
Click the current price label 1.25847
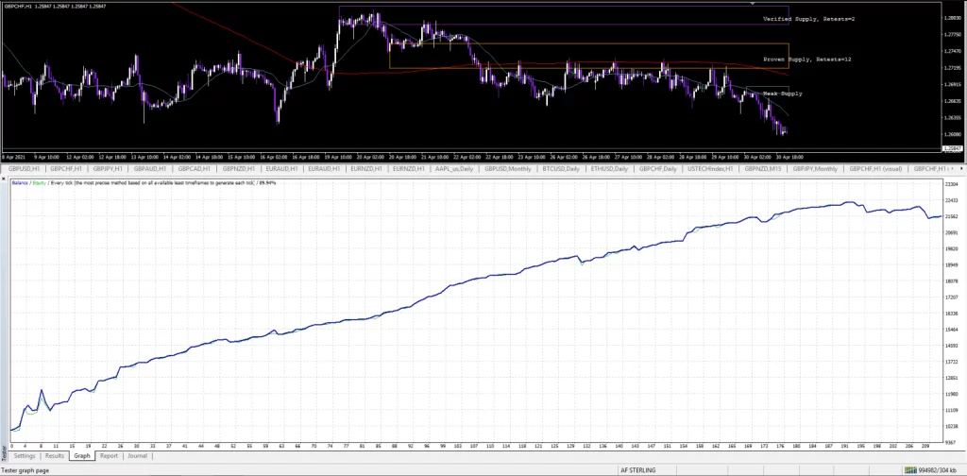tap(954, 149)
